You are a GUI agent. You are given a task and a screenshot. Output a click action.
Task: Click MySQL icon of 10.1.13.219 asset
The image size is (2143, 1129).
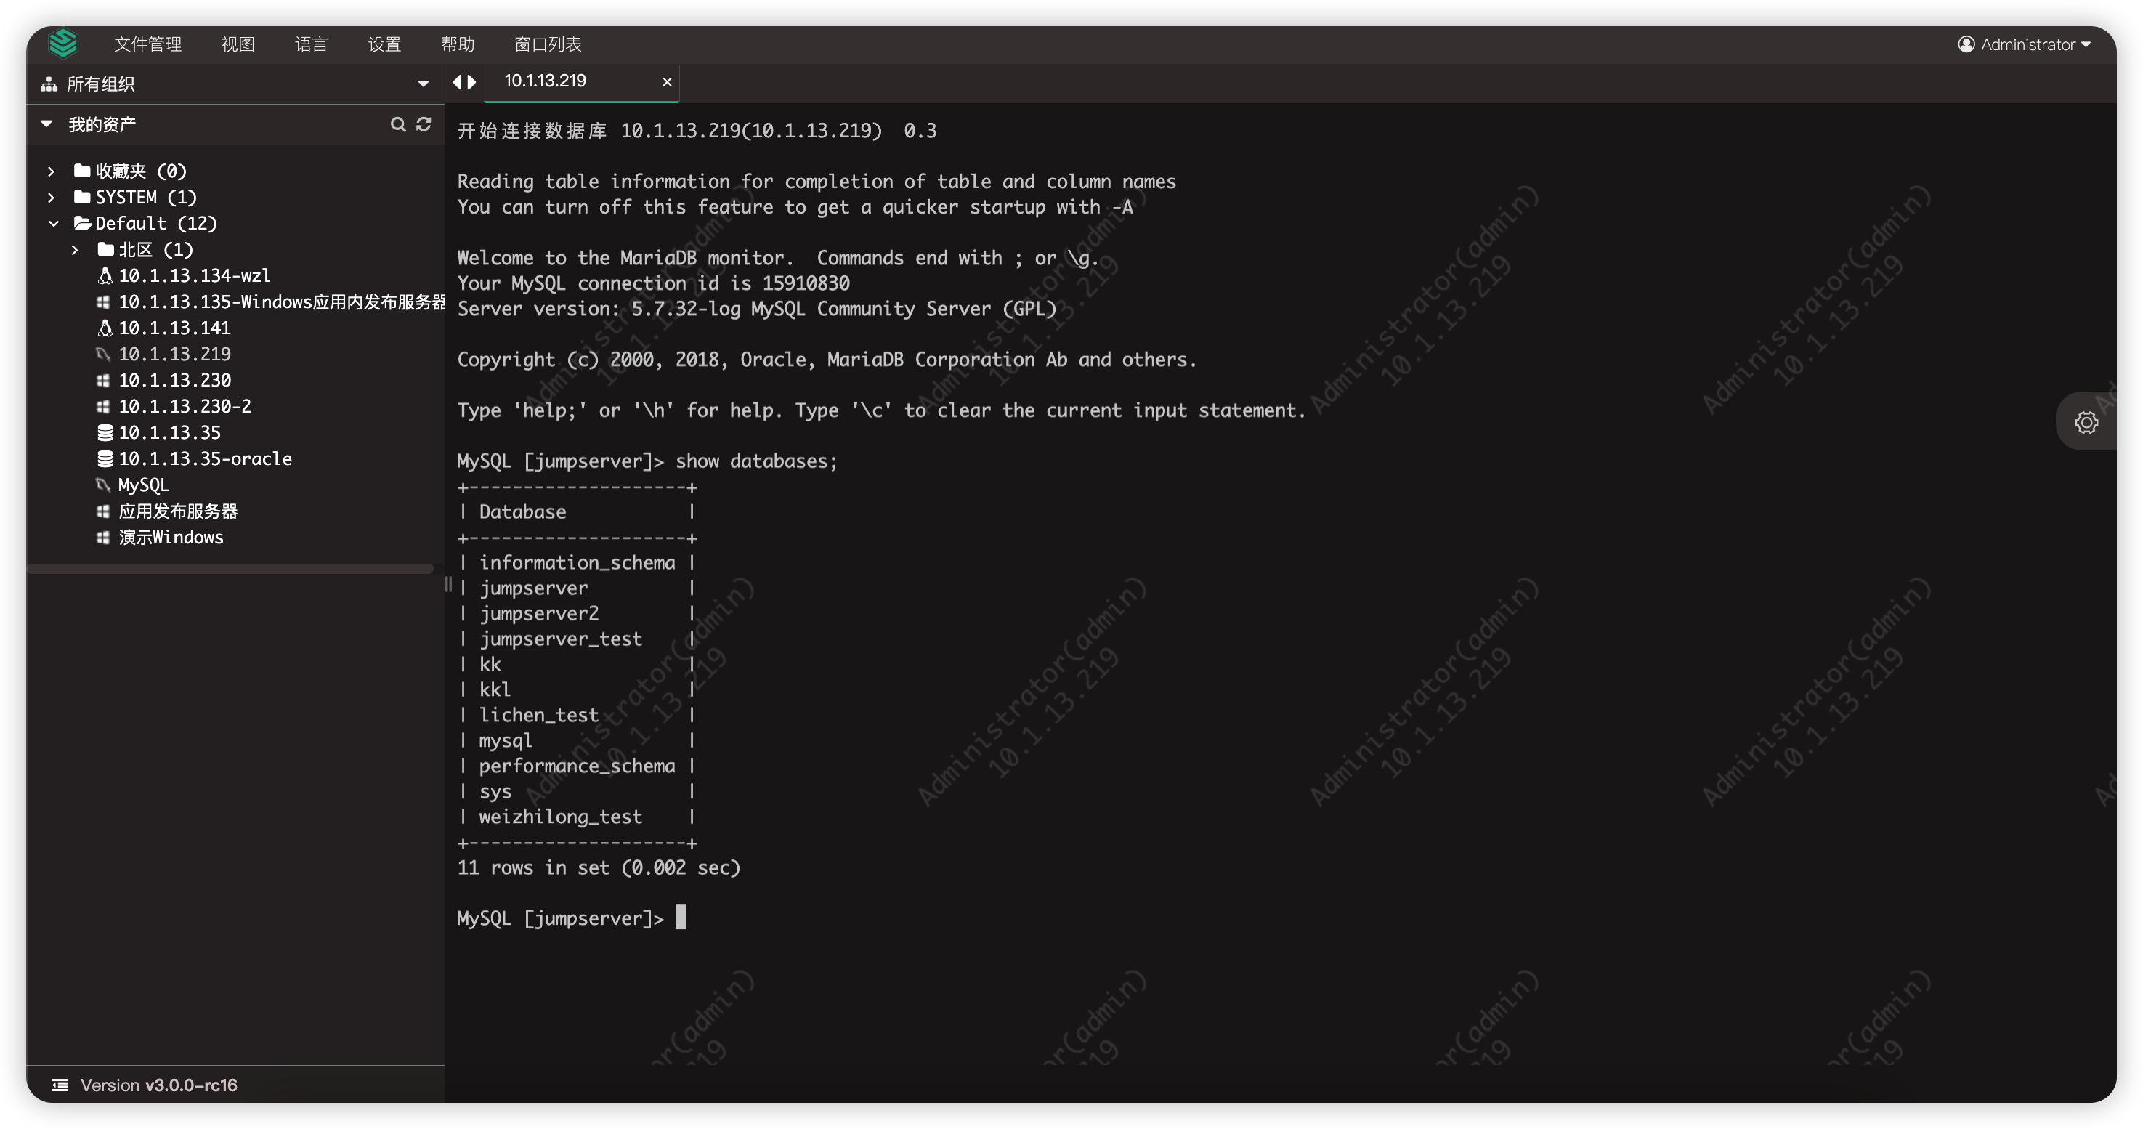click(103, 355)
